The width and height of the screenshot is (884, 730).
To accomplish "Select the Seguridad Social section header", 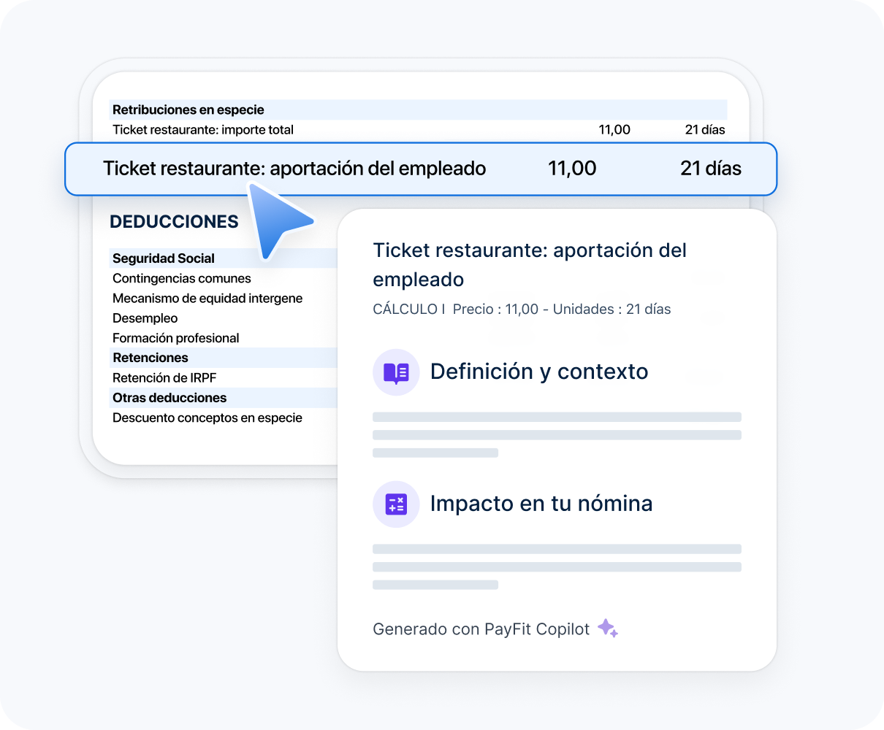I will pyautogui.click(x=164, y=258).
